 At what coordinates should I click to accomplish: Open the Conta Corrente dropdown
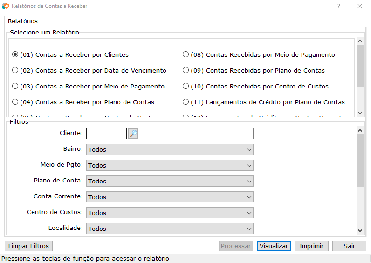[170, 197]
